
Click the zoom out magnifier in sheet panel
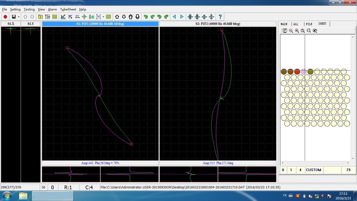pyautogui.click(x=291, y=31)
